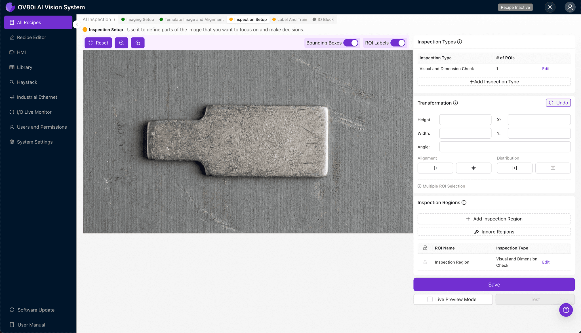Click the horizontal distribution icon

coord(514,168)
